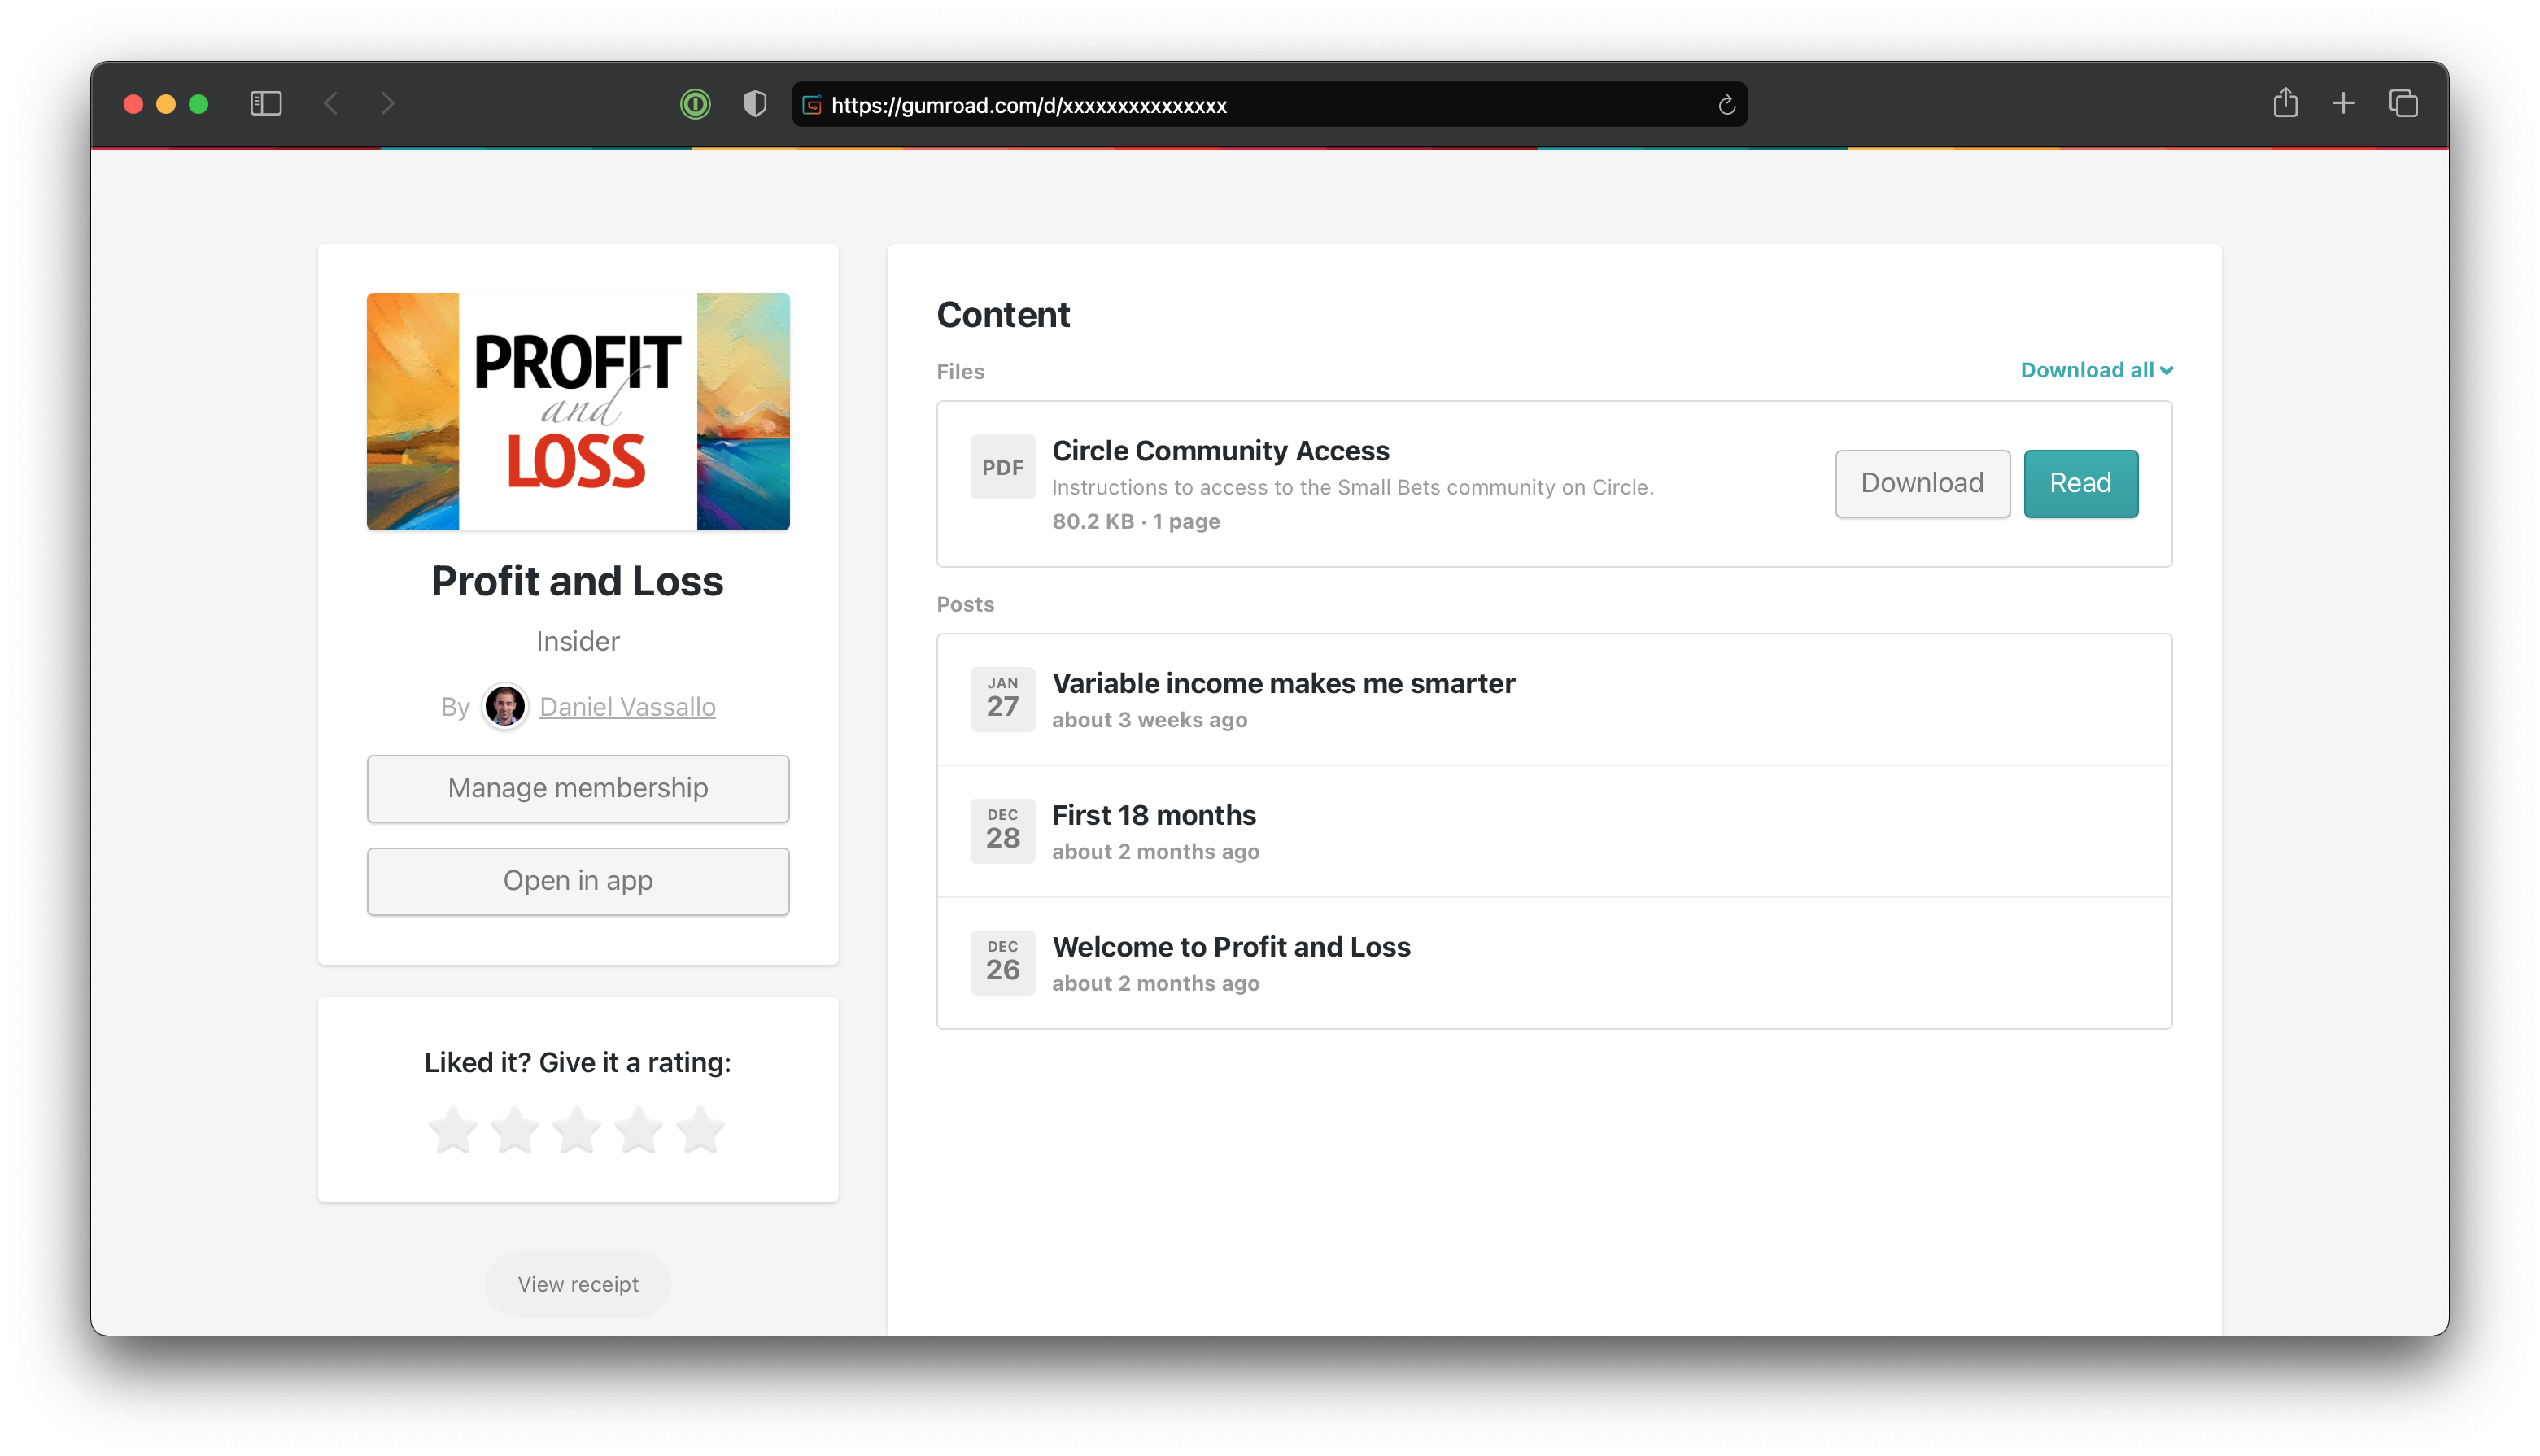This screenshot has width=2540, height=1456.
Task: Open Welcome to Profit and Loss post
Action: [1231, 947]
